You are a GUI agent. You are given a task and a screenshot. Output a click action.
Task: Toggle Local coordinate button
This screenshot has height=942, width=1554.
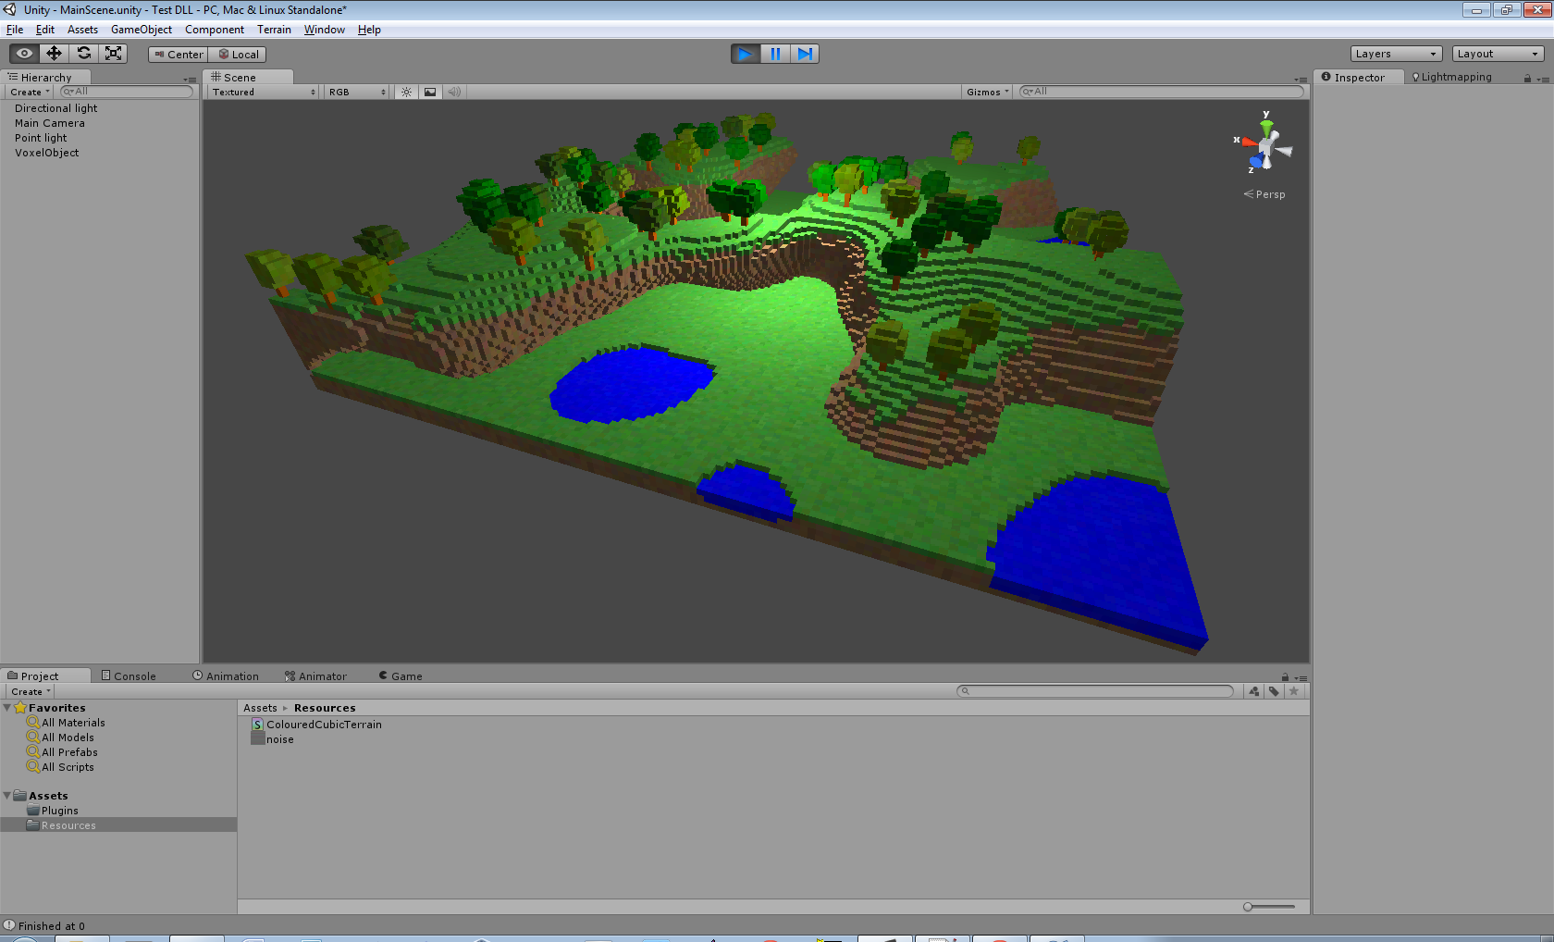(x=238, y=55)
